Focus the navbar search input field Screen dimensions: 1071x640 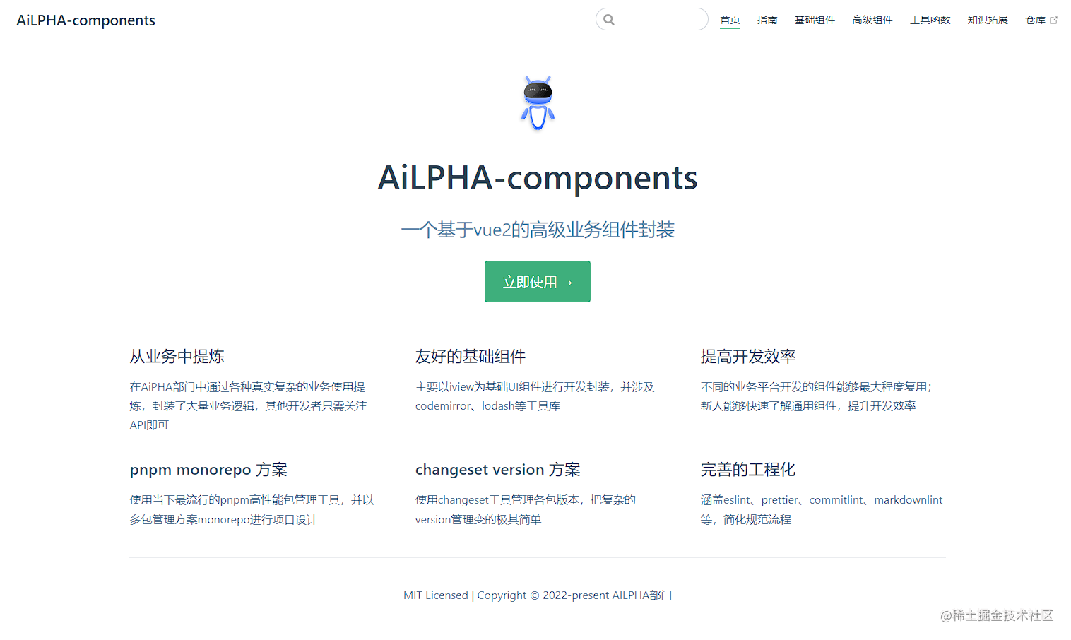click(652, 19)
